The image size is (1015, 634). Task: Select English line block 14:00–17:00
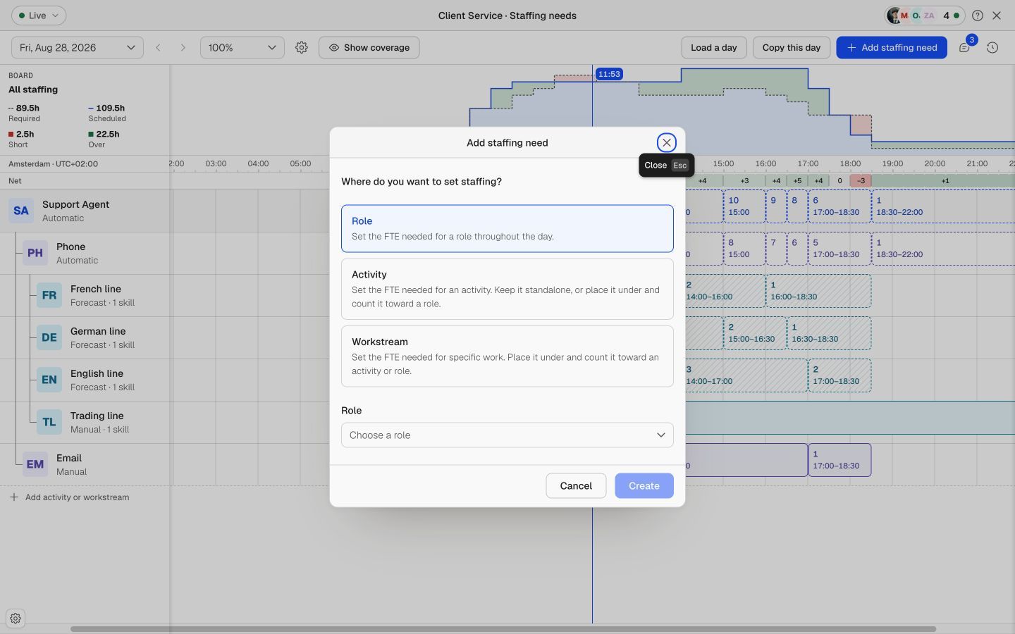[x=746, y=375]
